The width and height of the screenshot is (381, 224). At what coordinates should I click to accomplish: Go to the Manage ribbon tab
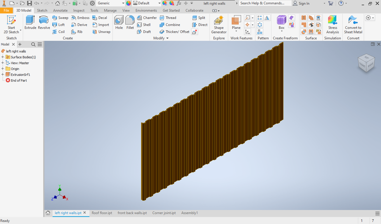click(110, 10)
